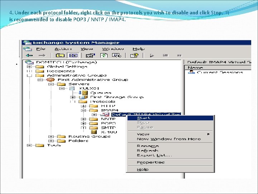This screenshot has height=194, width=258.
Task: Open the Help toolbar icon
Action: [134, 55]
